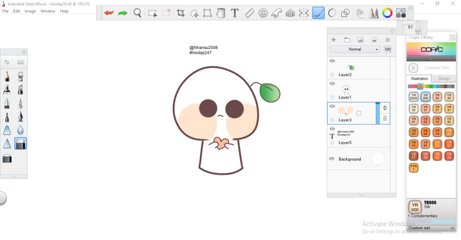Click the Layer2 radio circle
461x240 pixels.
coord(332,75)
